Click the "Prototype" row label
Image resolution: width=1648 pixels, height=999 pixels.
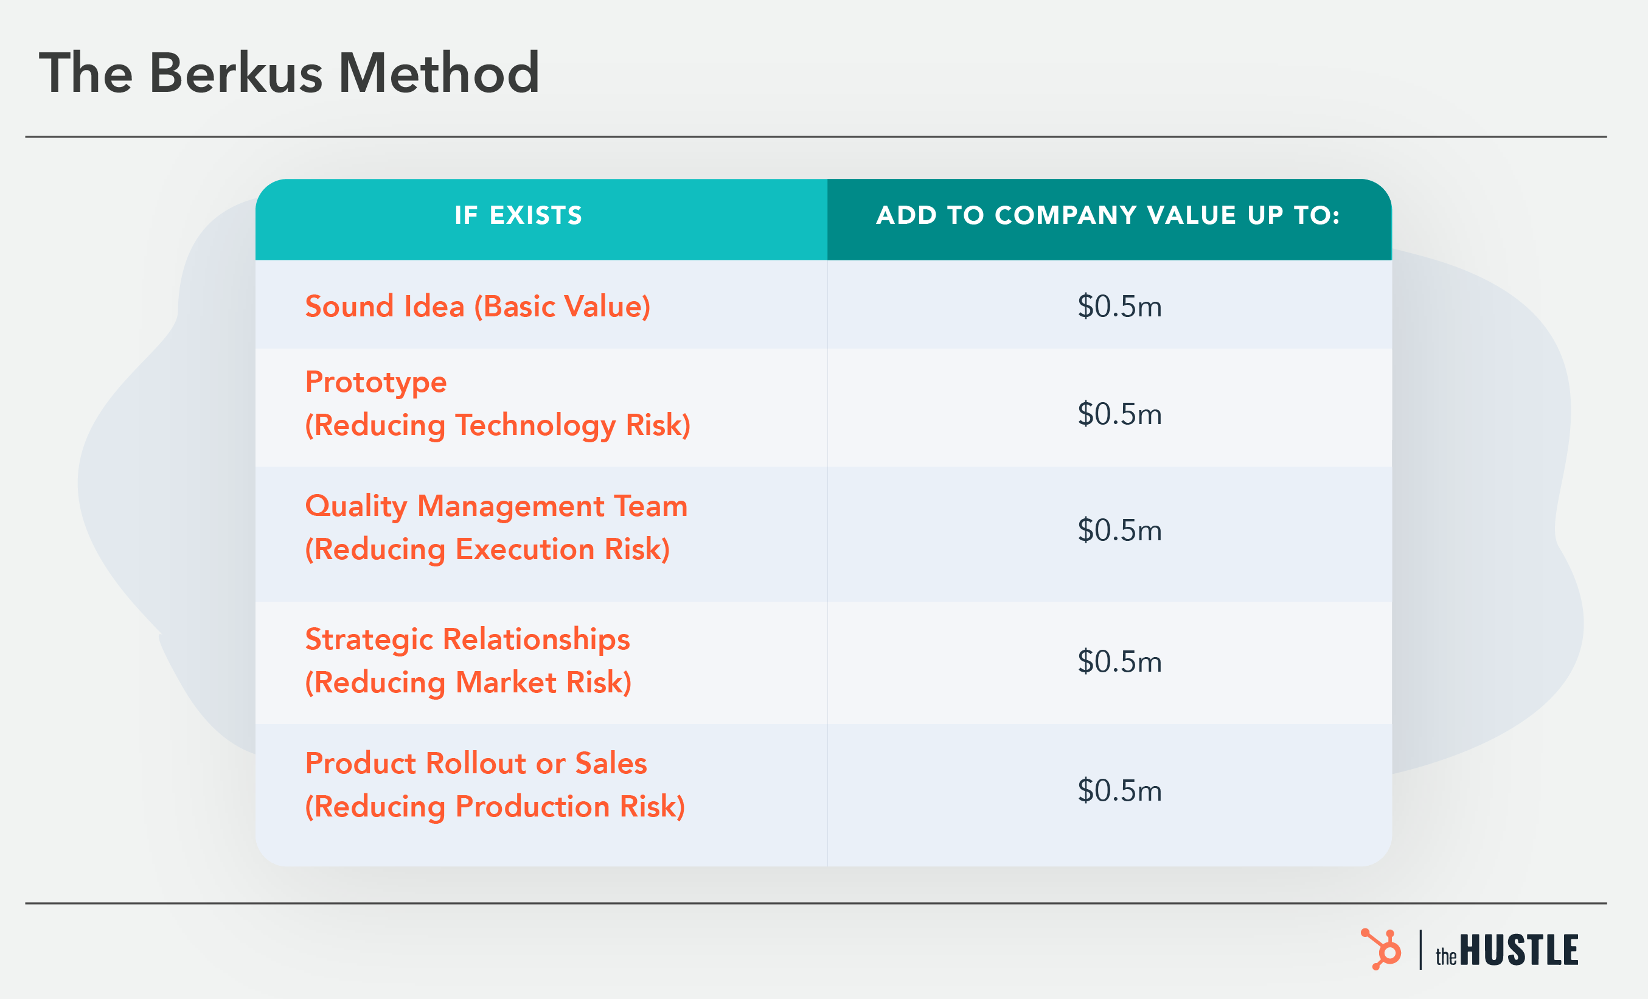(376, 382)
